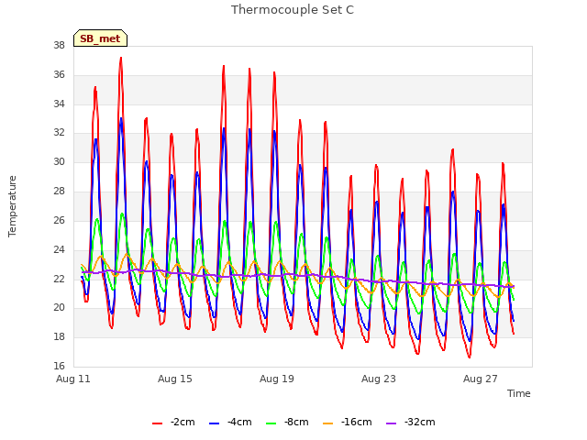Click the purple -32cm legend marker
Viewport: 587px width, 440px height.
pyautogui.click(x=392, y=423)
